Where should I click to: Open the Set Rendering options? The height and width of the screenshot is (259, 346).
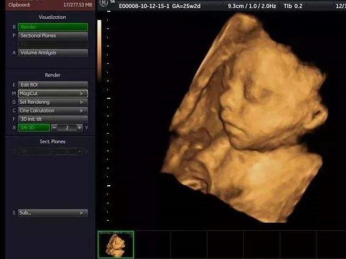53,102
